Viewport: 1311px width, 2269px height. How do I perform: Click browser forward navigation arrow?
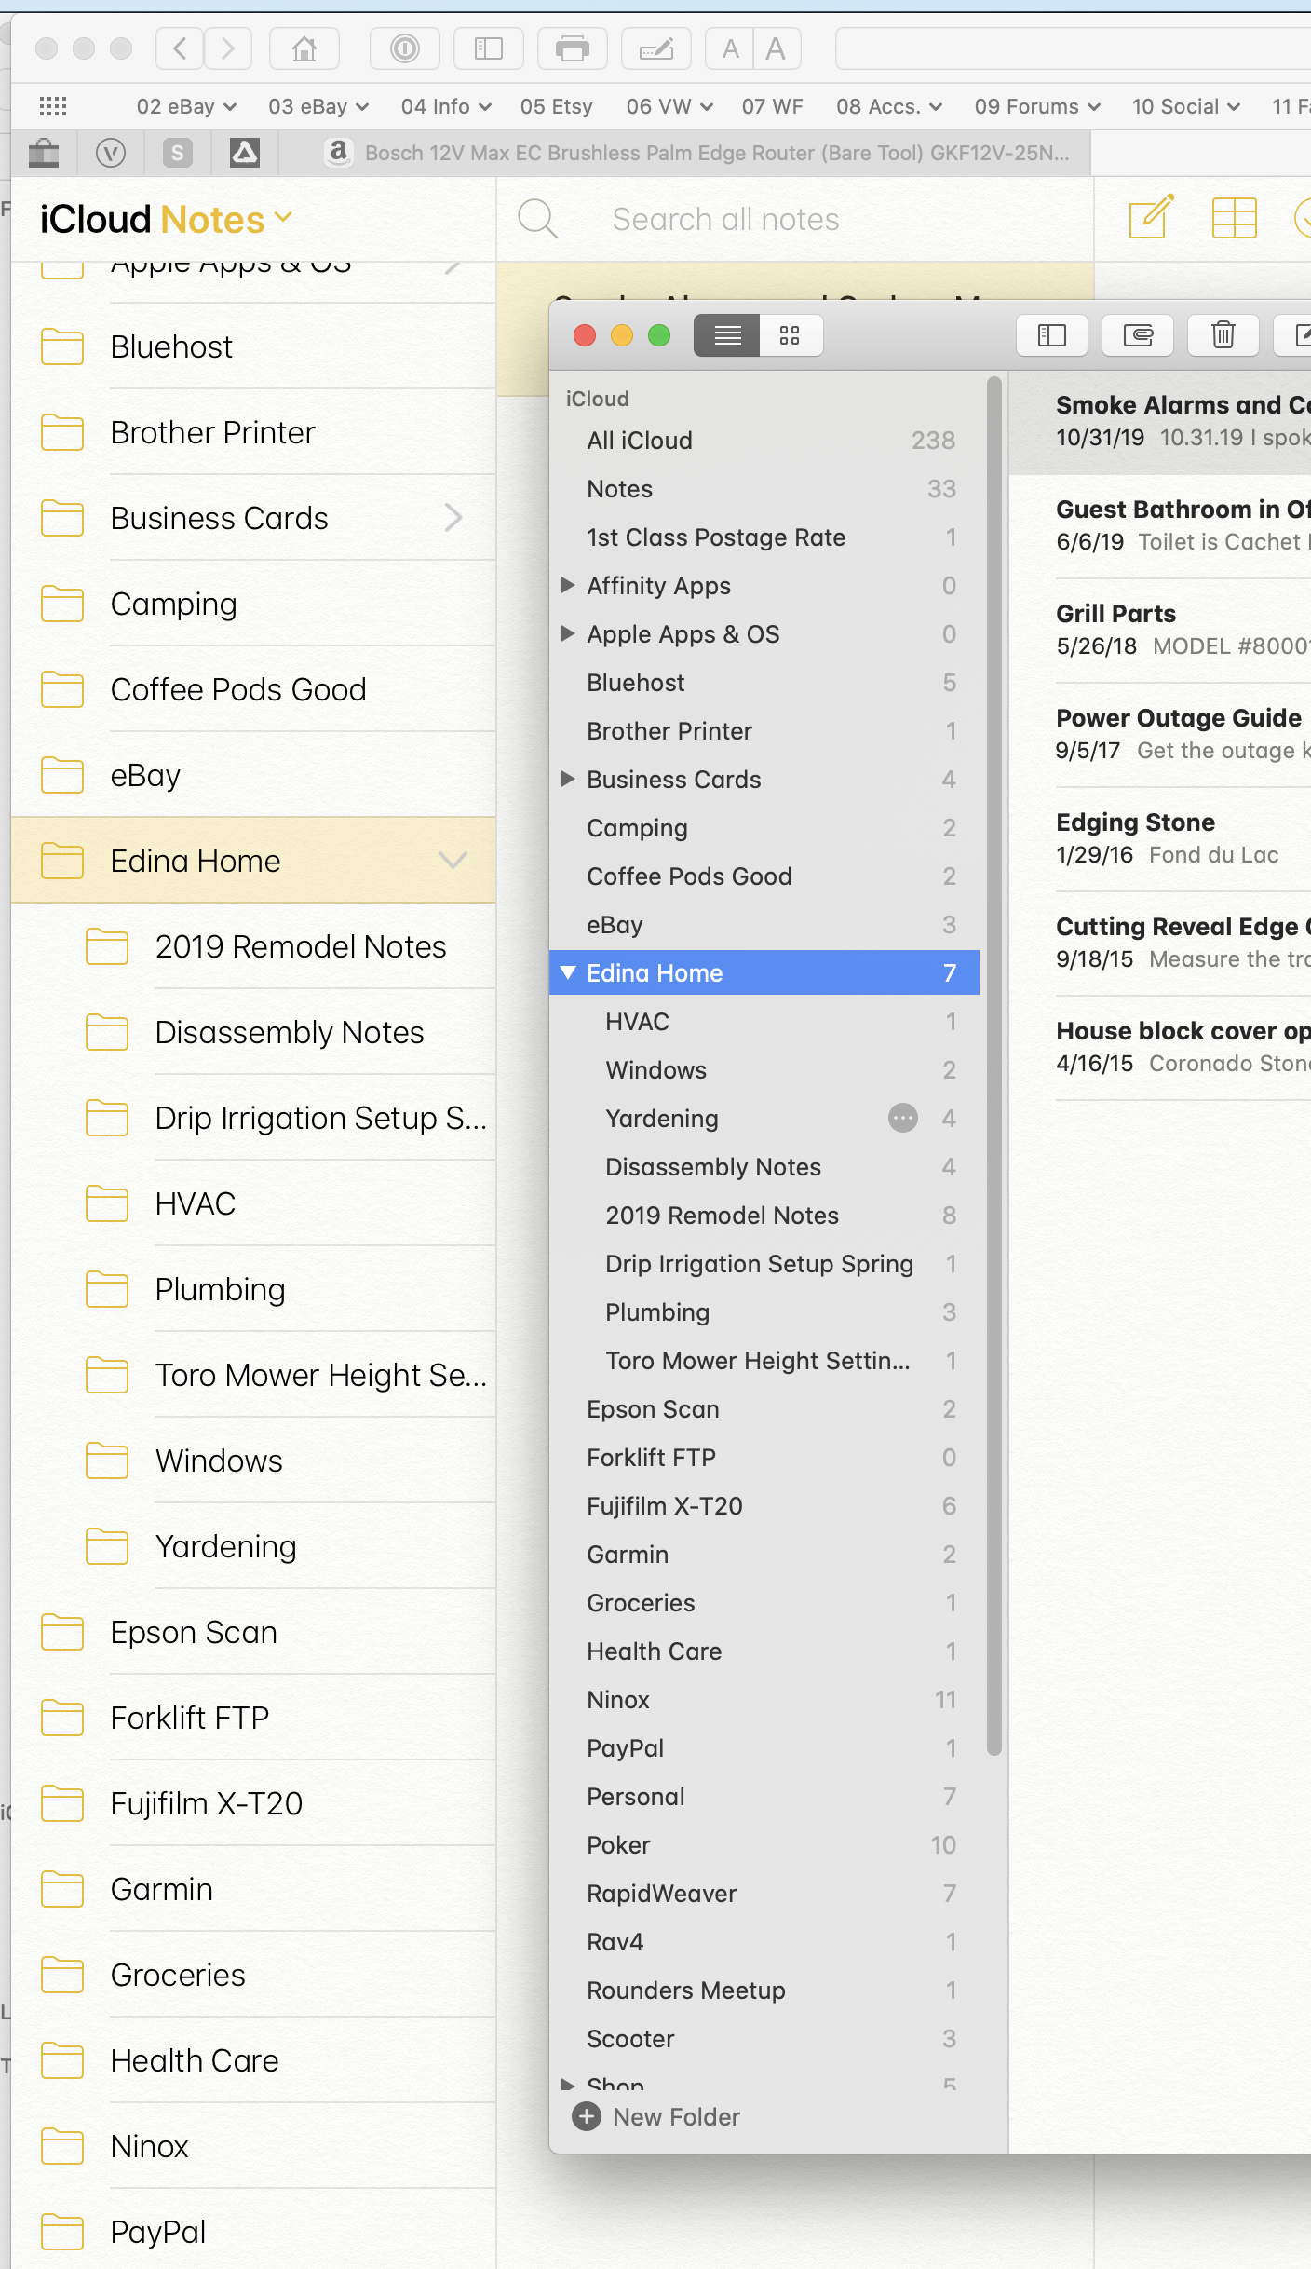coord(228,48)
